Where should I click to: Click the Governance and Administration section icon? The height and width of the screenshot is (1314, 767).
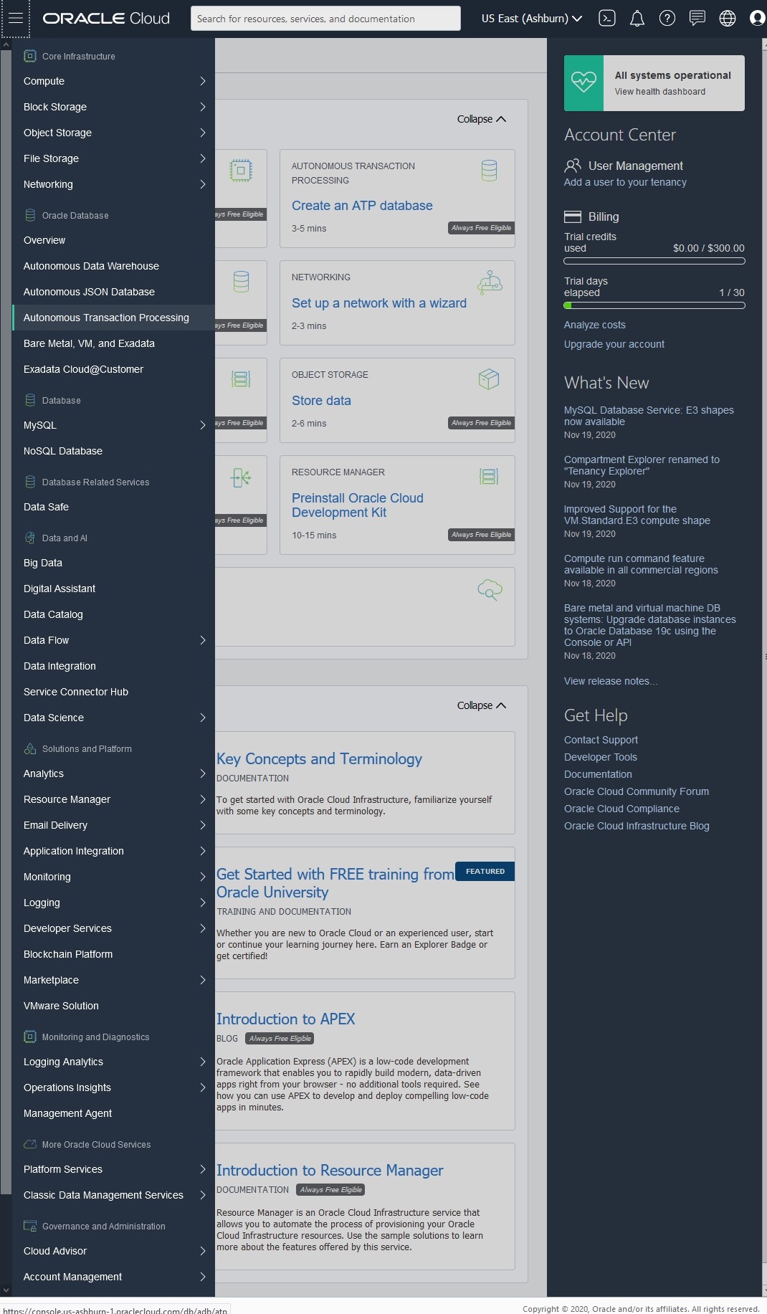30,1226
